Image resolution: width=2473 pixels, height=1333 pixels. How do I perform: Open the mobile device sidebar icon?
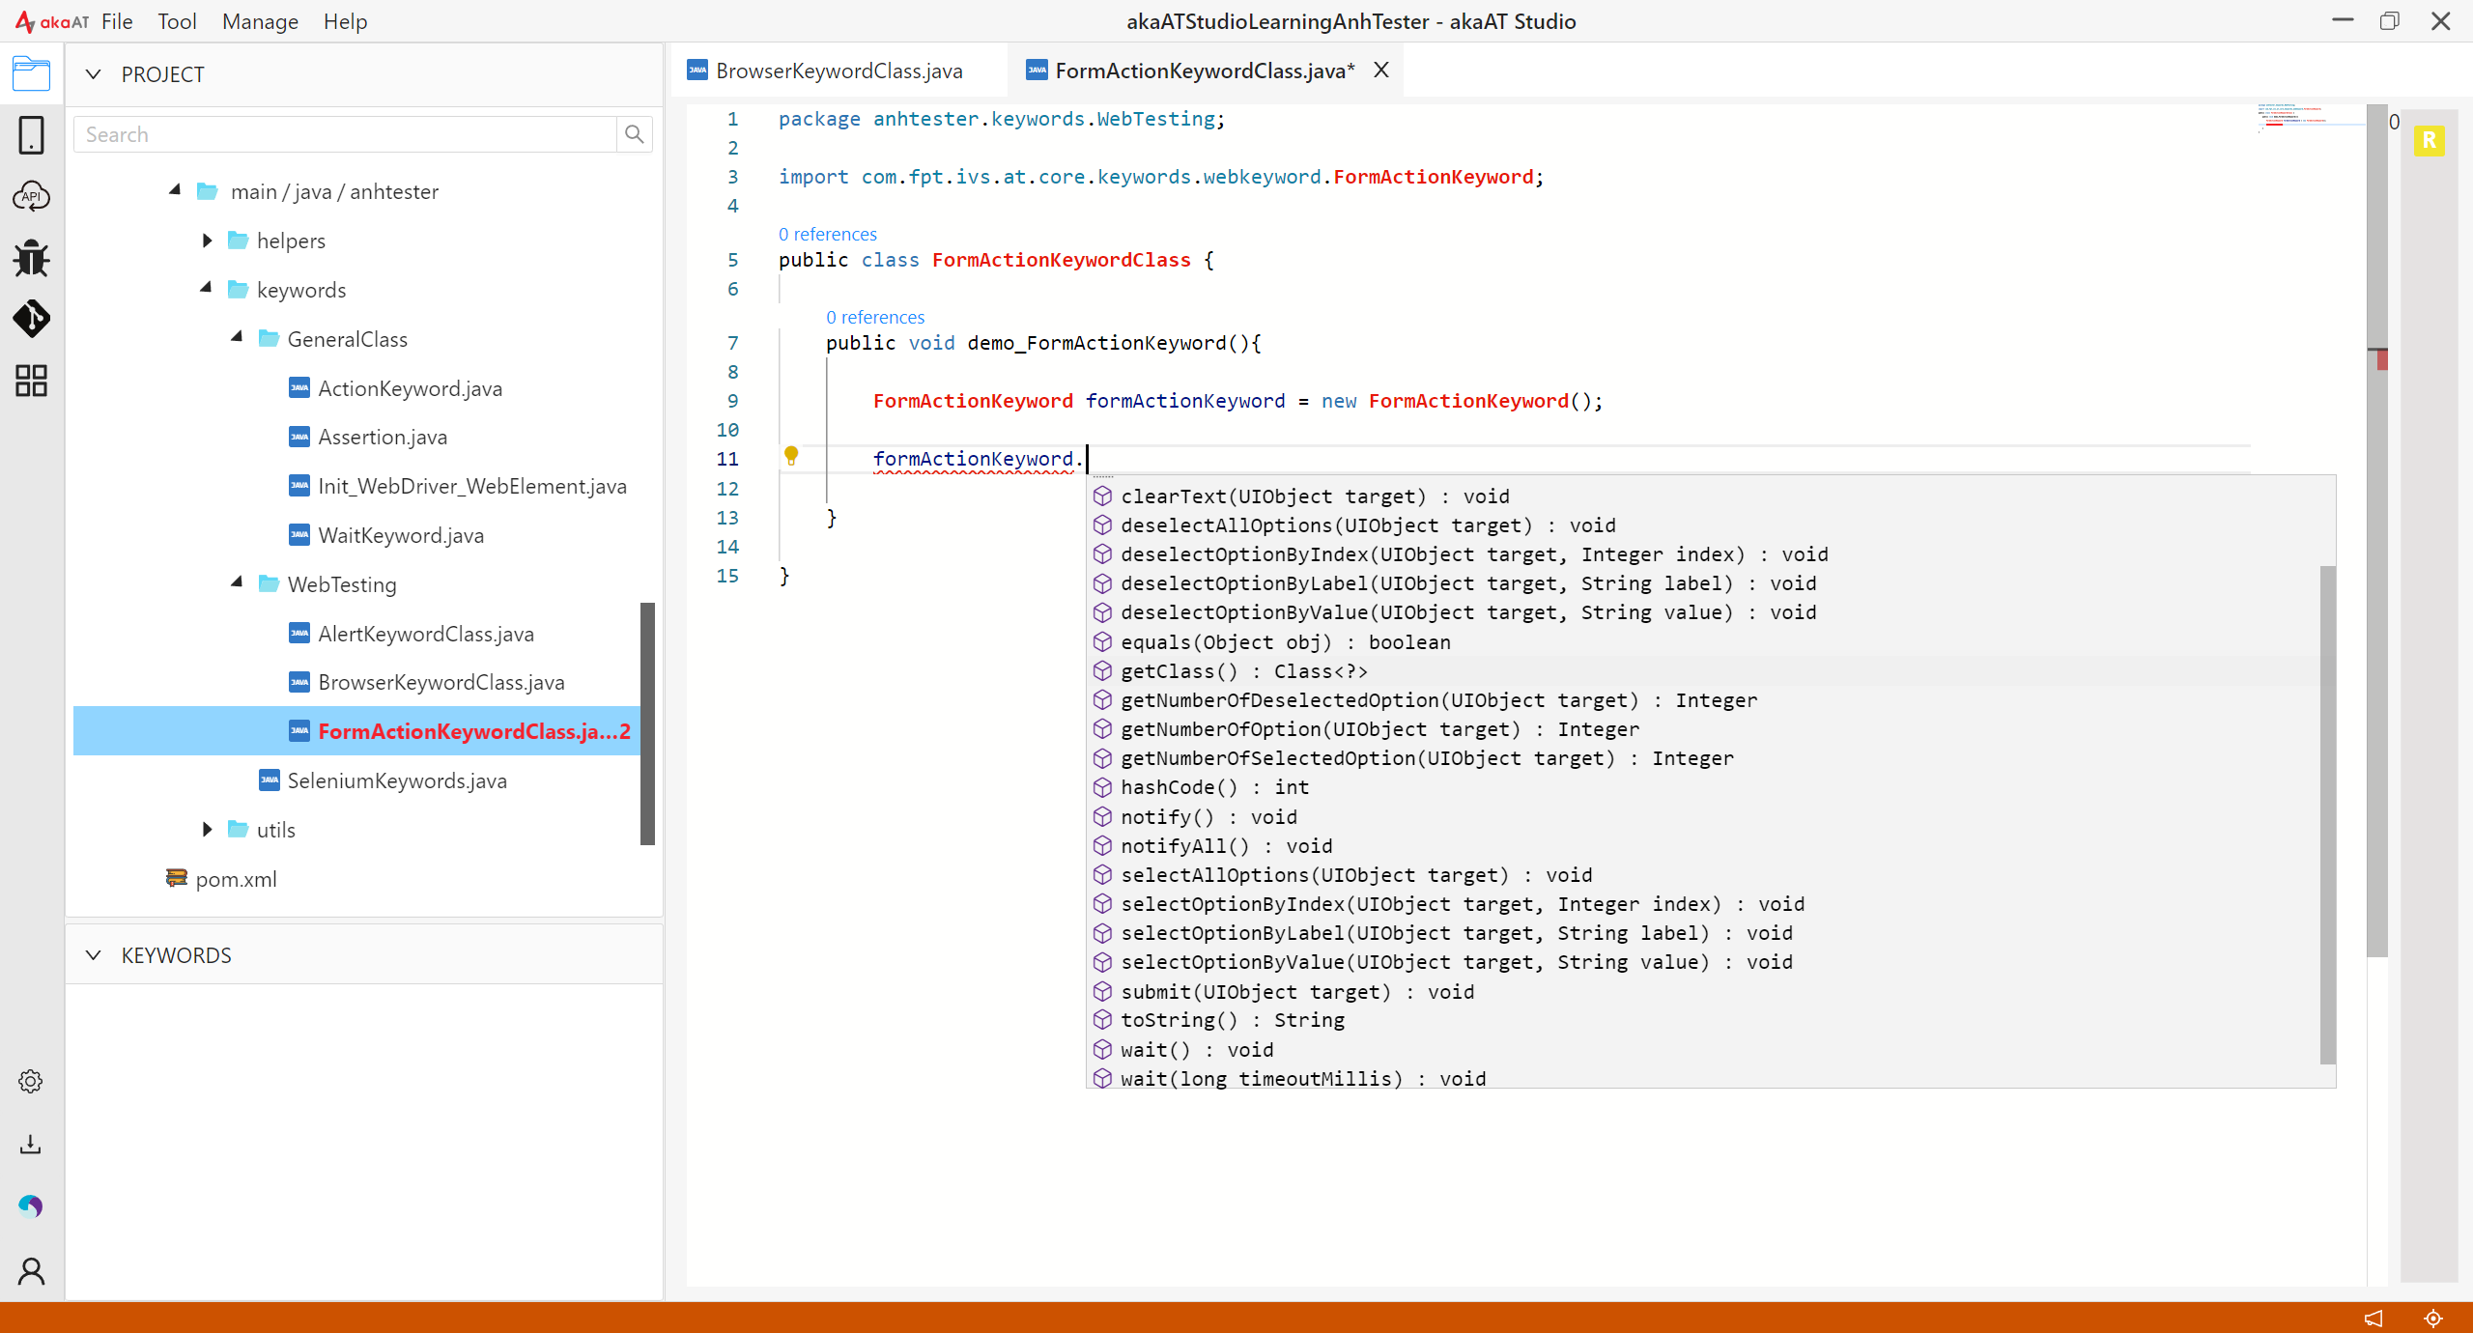click(x=31, y=135)
